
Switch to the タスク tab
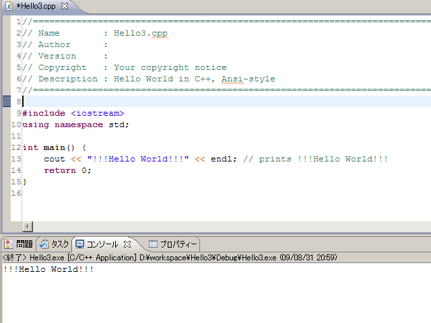tap(60, 244)
